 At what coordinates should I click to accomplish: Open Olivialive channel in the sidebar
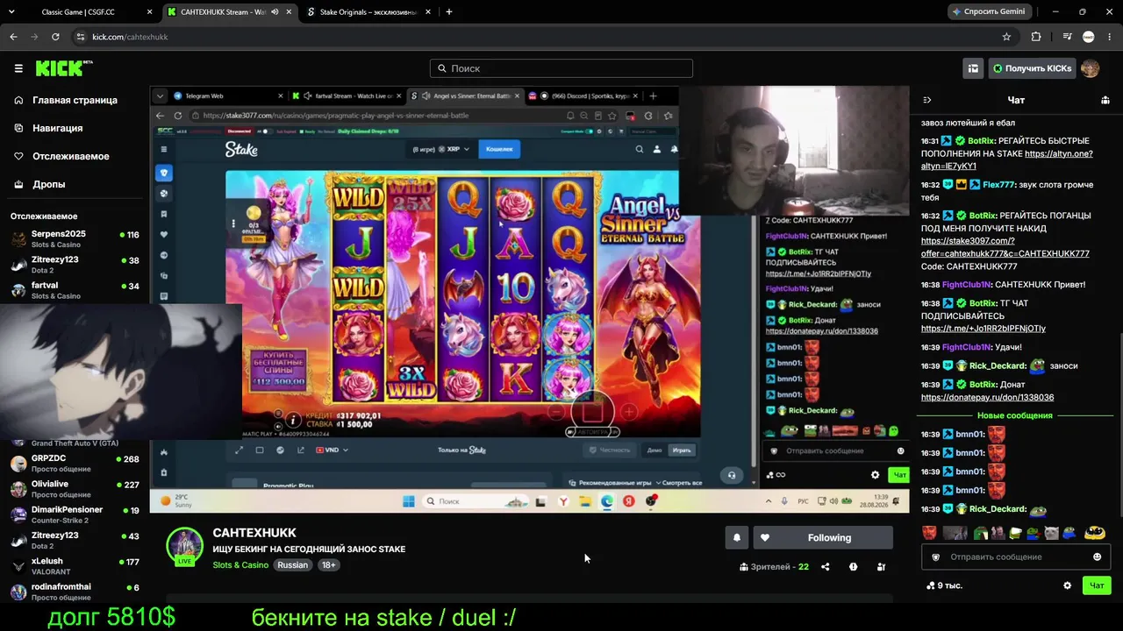pyautogui.click(x=75, y=488)
